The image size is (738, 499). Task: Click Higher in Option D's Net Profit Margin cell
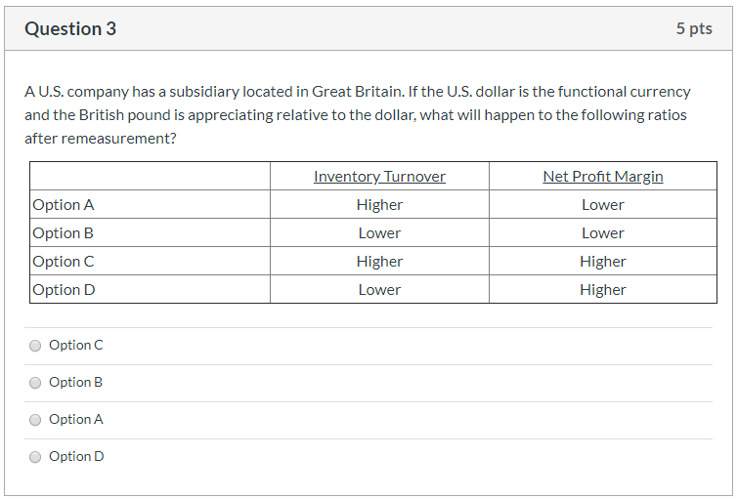(x=603, y=290)
